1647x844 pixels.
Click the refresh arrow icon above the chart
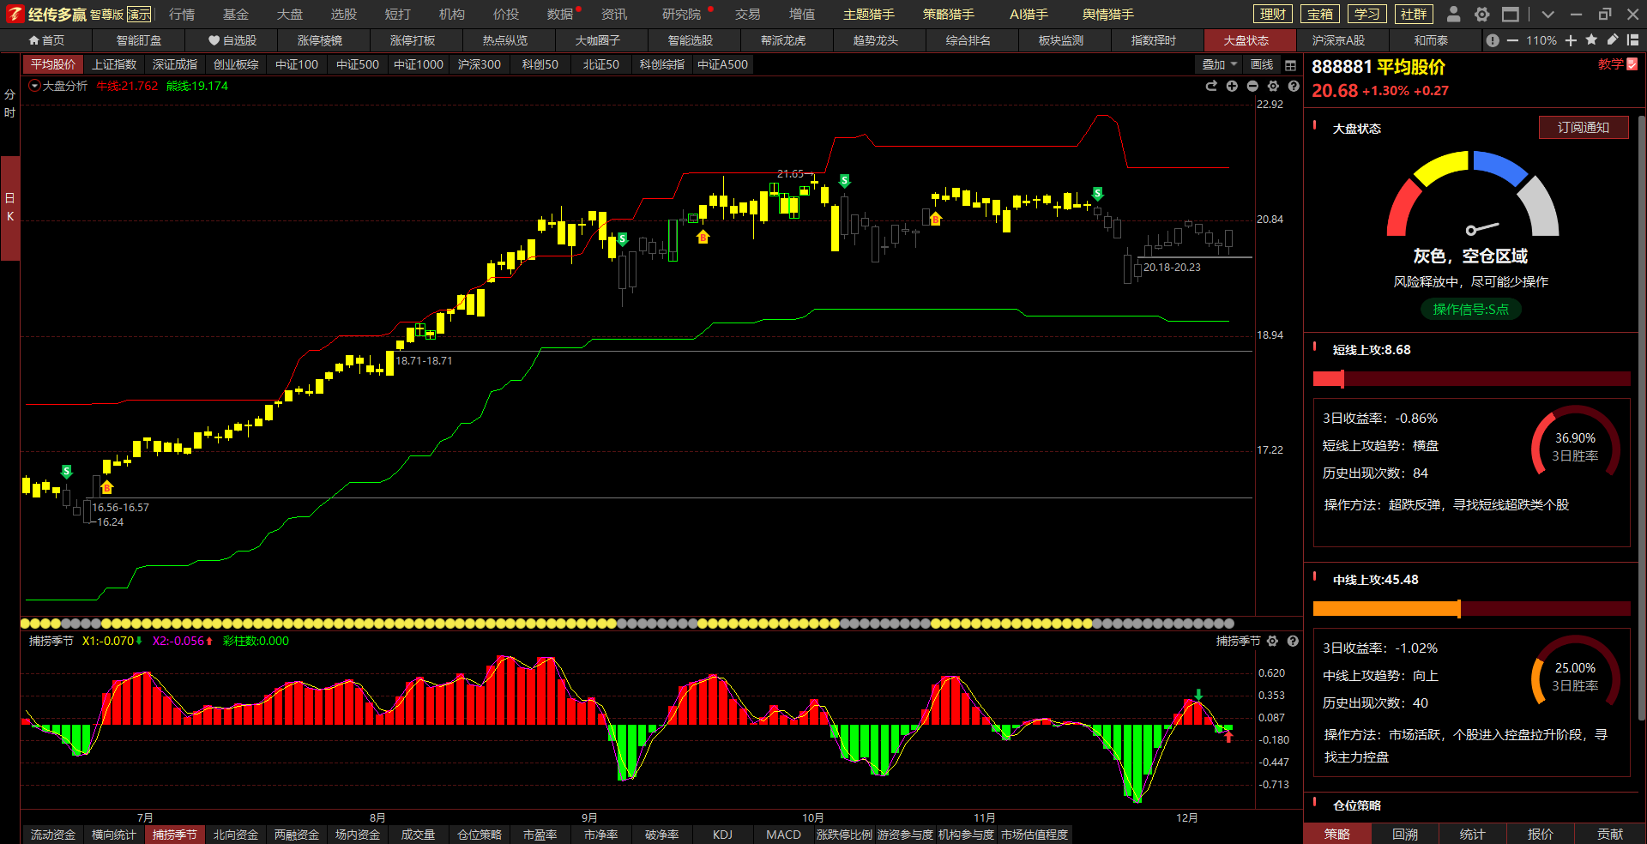(1211, 87)
